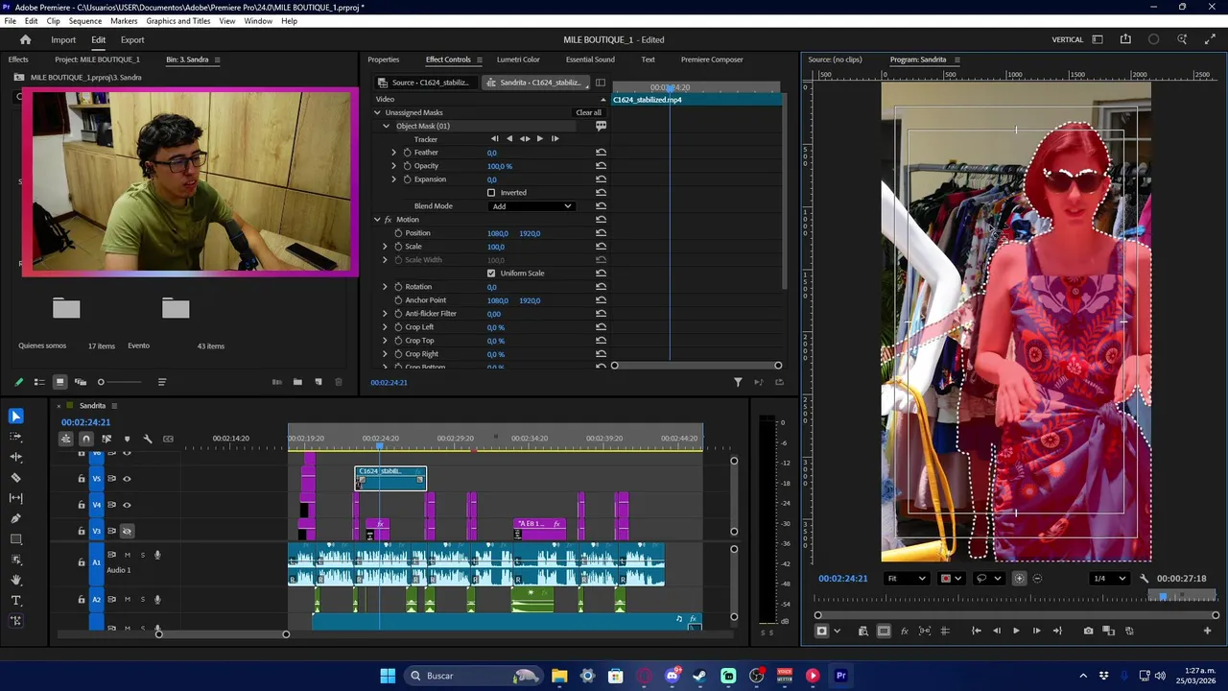Collapse the Object Mask (01) group
Screen dimensions: 1228x691
[387, 126]
